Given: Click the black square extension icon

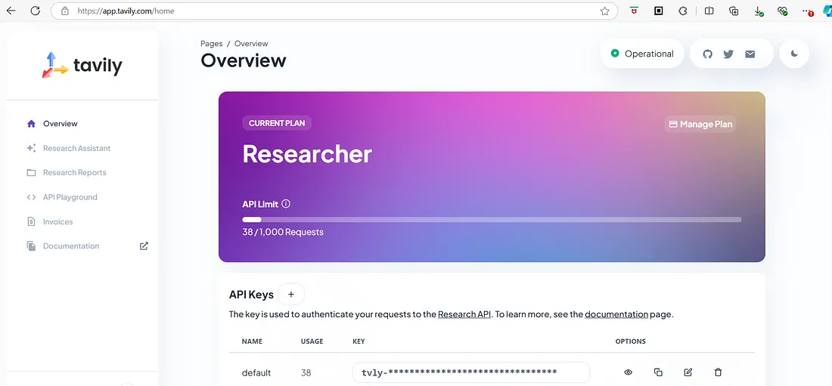Looking at the screenshot, I should coord(659,11).
